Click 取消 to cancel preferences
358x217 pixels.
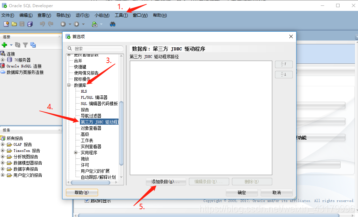tap(276, 192)
